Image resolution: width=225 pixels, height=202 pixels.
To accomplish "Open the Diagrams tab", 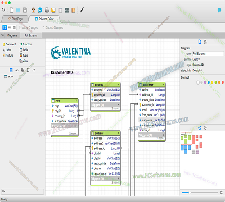I will pyautogui.click(x=12, y=35).
